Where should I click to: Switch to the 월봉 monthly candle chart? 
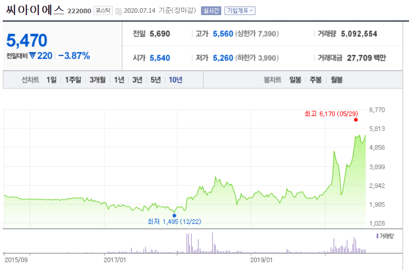point(337,80)
